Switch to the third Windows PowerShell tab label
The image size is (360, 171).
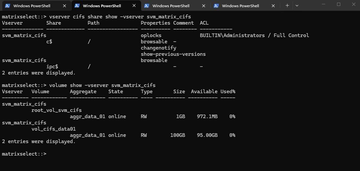click(171, 6)
